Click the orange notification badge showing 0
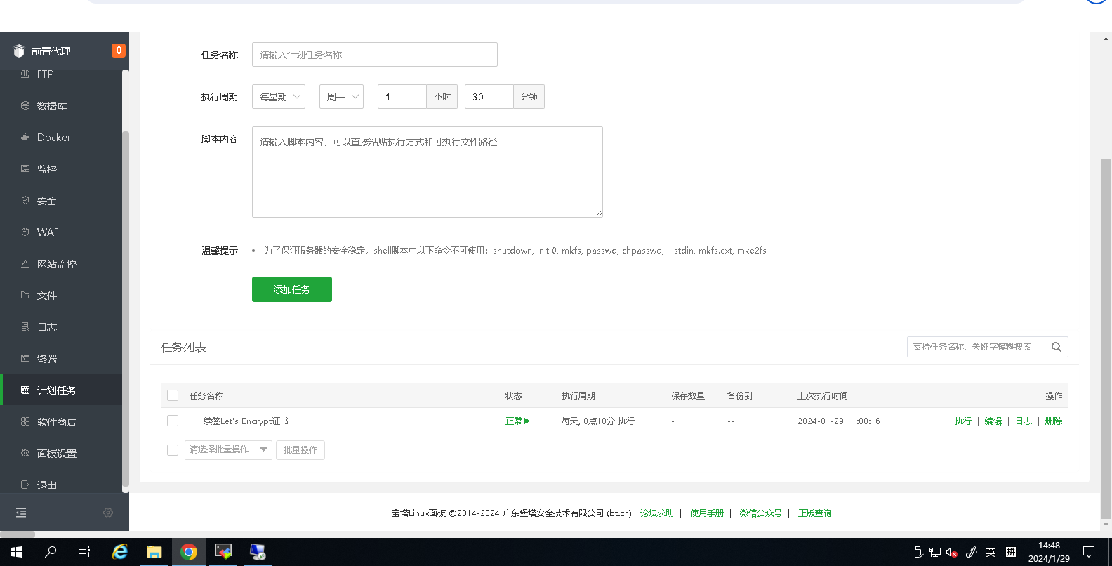The height and width of the screenshot is (566, 1112). point(119,51)
